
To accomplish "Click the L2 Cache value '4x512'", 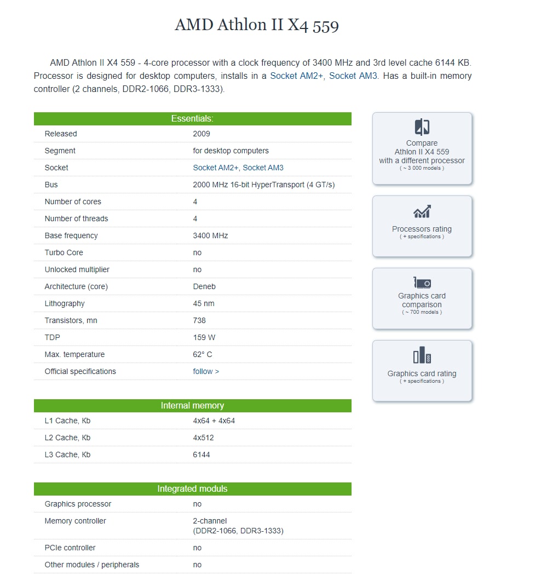I will pos(203,438).
